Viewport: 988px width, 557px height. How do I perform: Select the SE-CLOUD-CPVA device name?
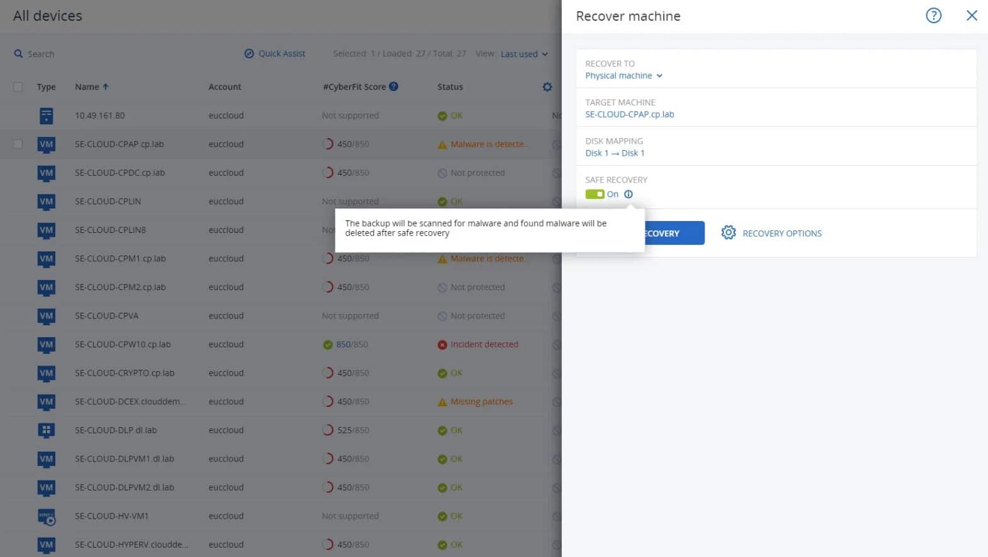pos(107,316)
